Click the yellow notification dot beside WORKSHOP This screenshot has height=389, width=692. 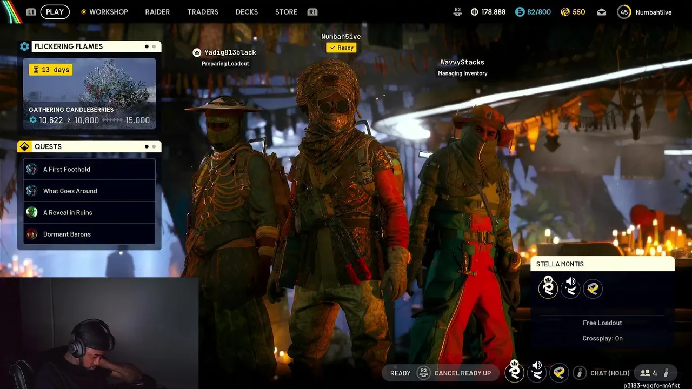point(83,12)
